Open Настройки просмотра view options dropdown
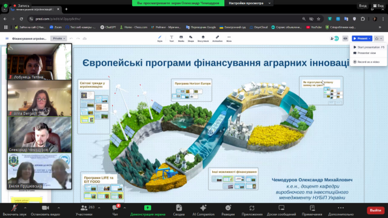Image resolution: width=388 pixels, height=218 pixels. 249,3
